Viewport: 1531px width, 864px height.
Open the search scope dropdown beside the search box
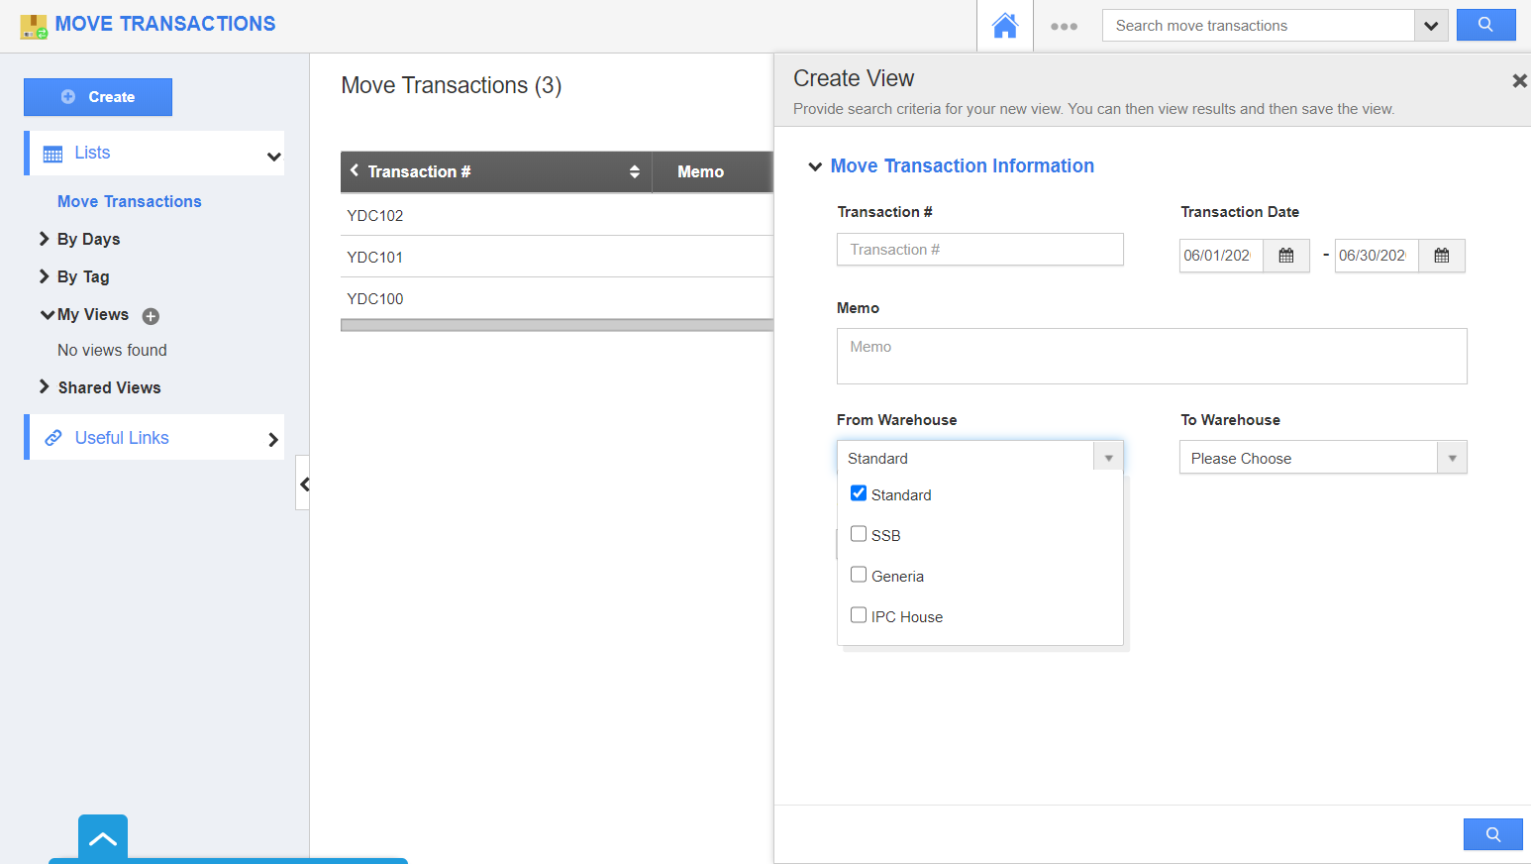point(1432,25)
